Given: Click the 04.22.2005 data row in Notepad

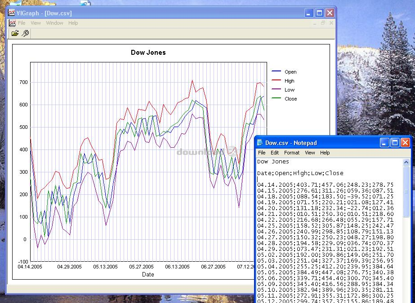Looking at the screenshot, I should click(x=325, y=220).
